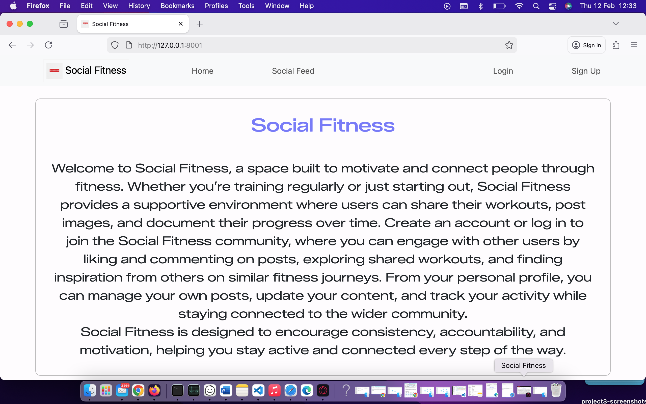Click inside the address bar
The image size is (646, 404).
click(294, 45)
